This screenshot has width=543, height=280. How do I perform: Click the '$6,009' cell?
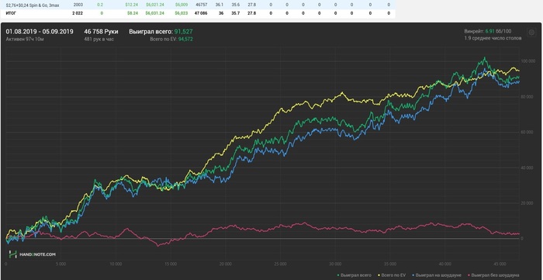pyautogui.click(x=181, y=5)
